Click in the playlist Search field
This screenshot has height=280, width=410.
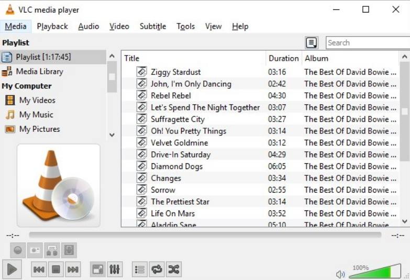pyautogui.click(x=368, y=42)
